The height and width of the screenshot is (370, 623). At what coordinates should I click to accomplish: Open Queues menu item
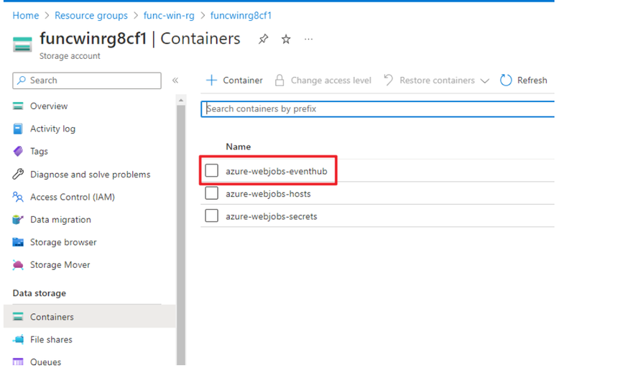[46, 362]
